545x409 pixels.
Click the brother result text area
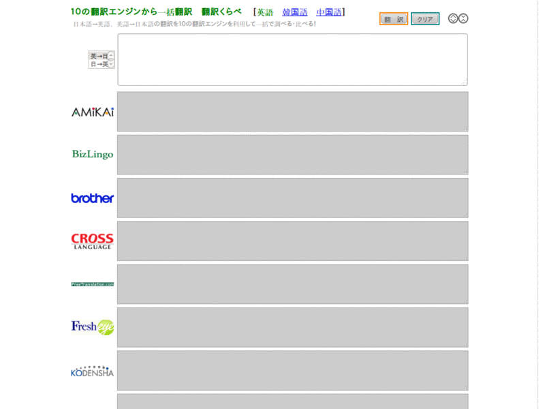[x=293, y=198]
